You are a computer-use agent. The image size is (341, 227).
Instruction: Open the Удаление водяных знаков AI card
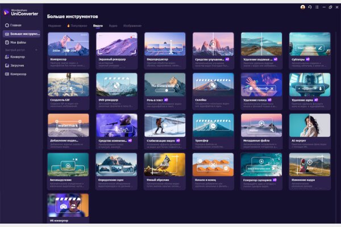[x=261, y=51]
